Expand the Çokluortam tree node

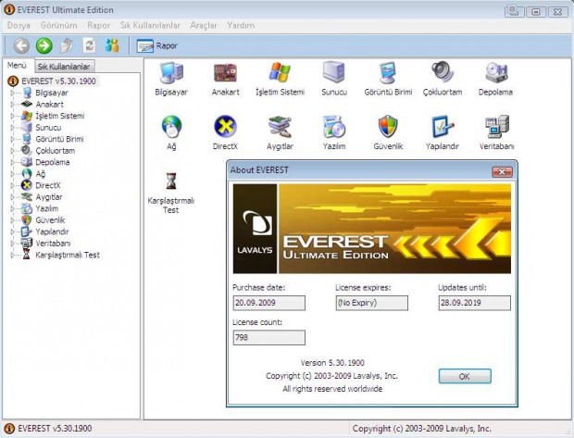pos(12,151)
